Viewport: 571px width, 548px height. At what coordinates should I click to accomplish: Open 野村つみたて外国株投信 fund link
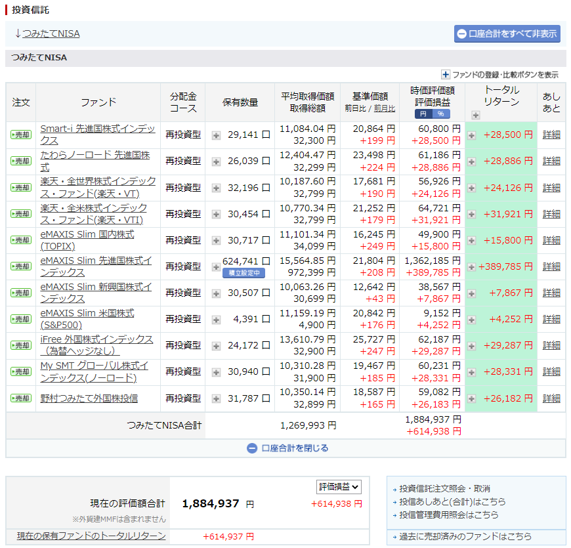click(89, 398)
